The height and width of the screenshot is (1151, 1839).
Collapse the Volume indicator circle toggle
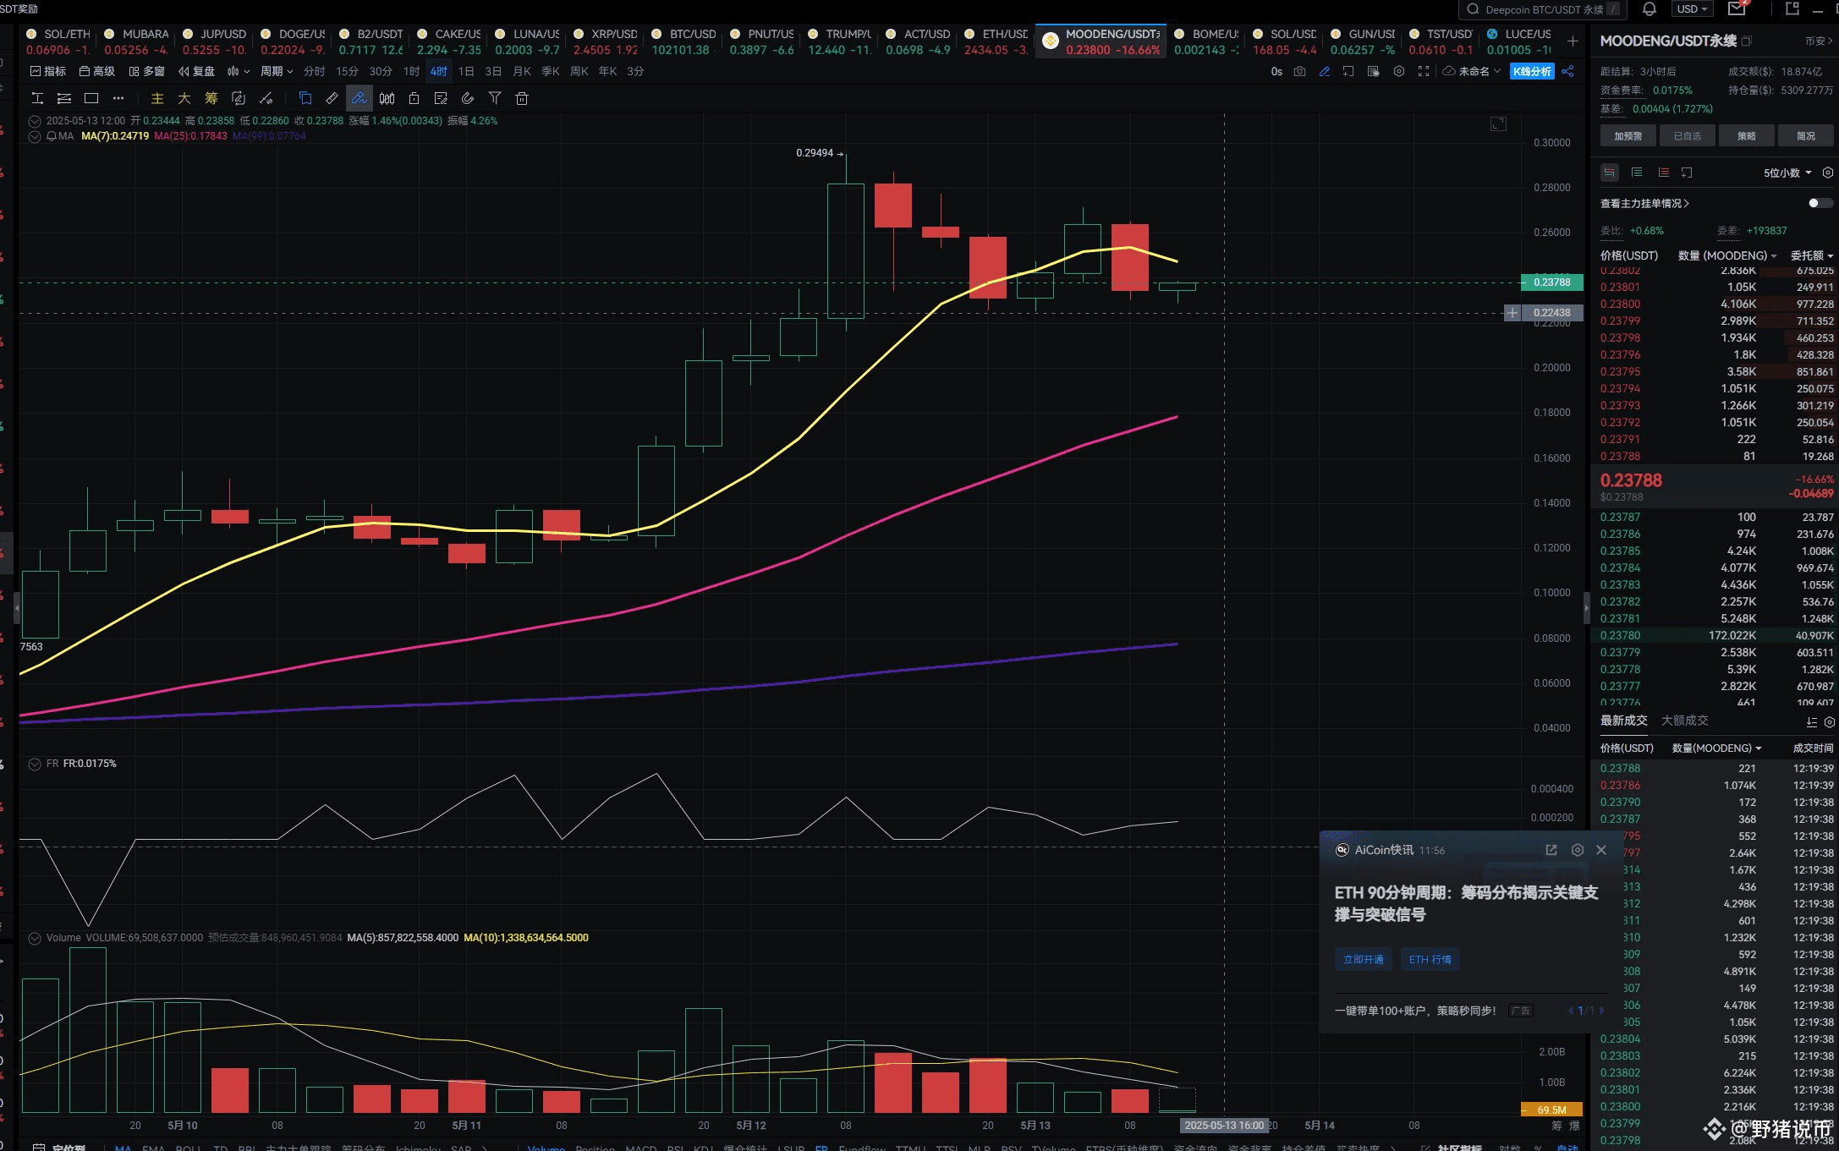[35, 938]
